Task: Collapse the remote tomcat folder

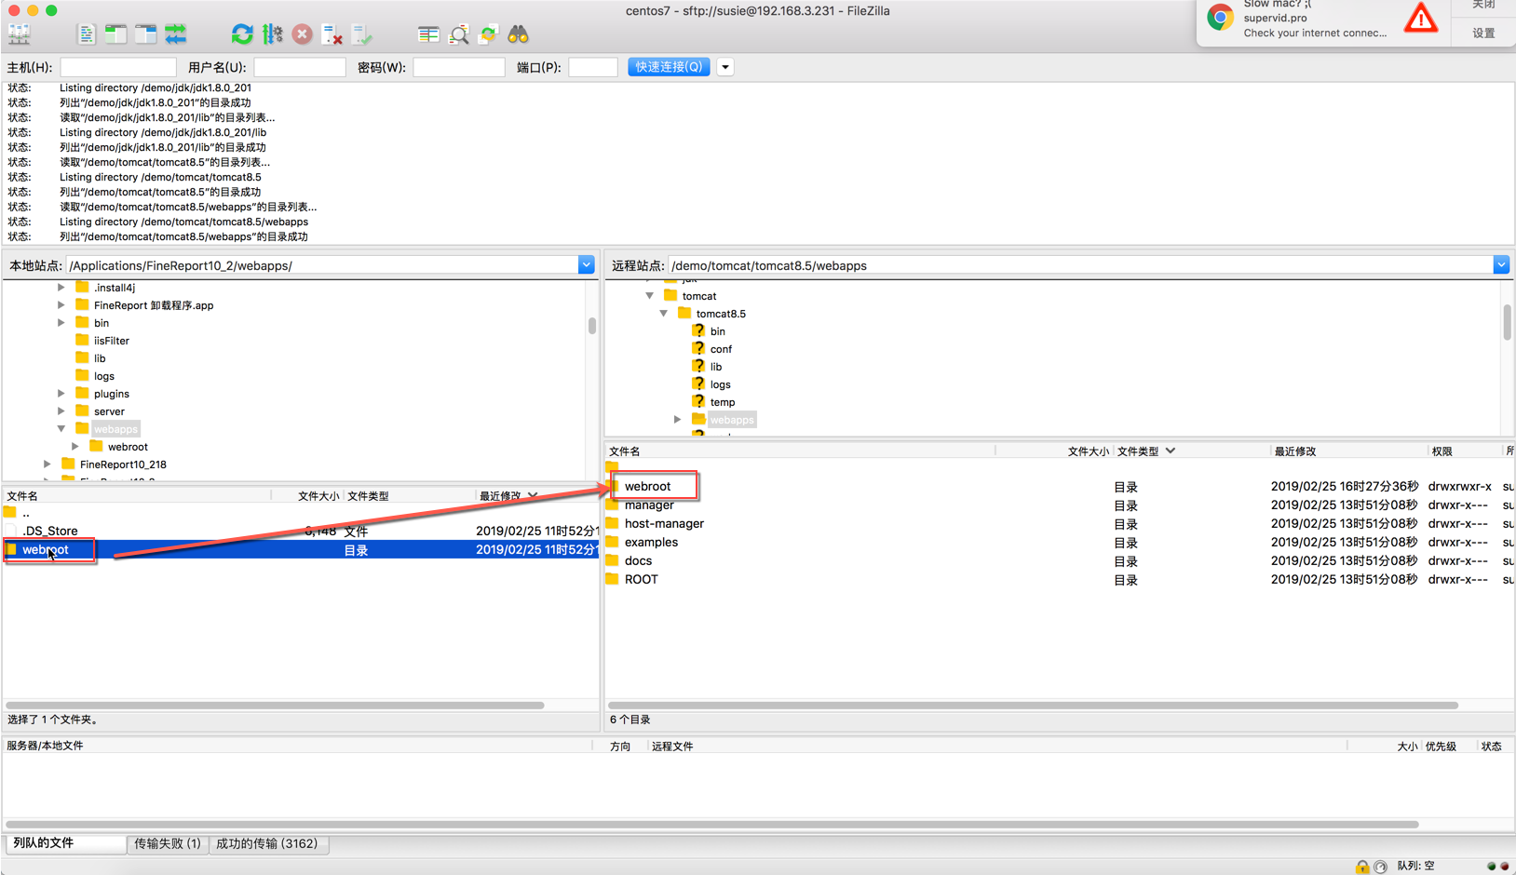Action: (x=650, y=296)
